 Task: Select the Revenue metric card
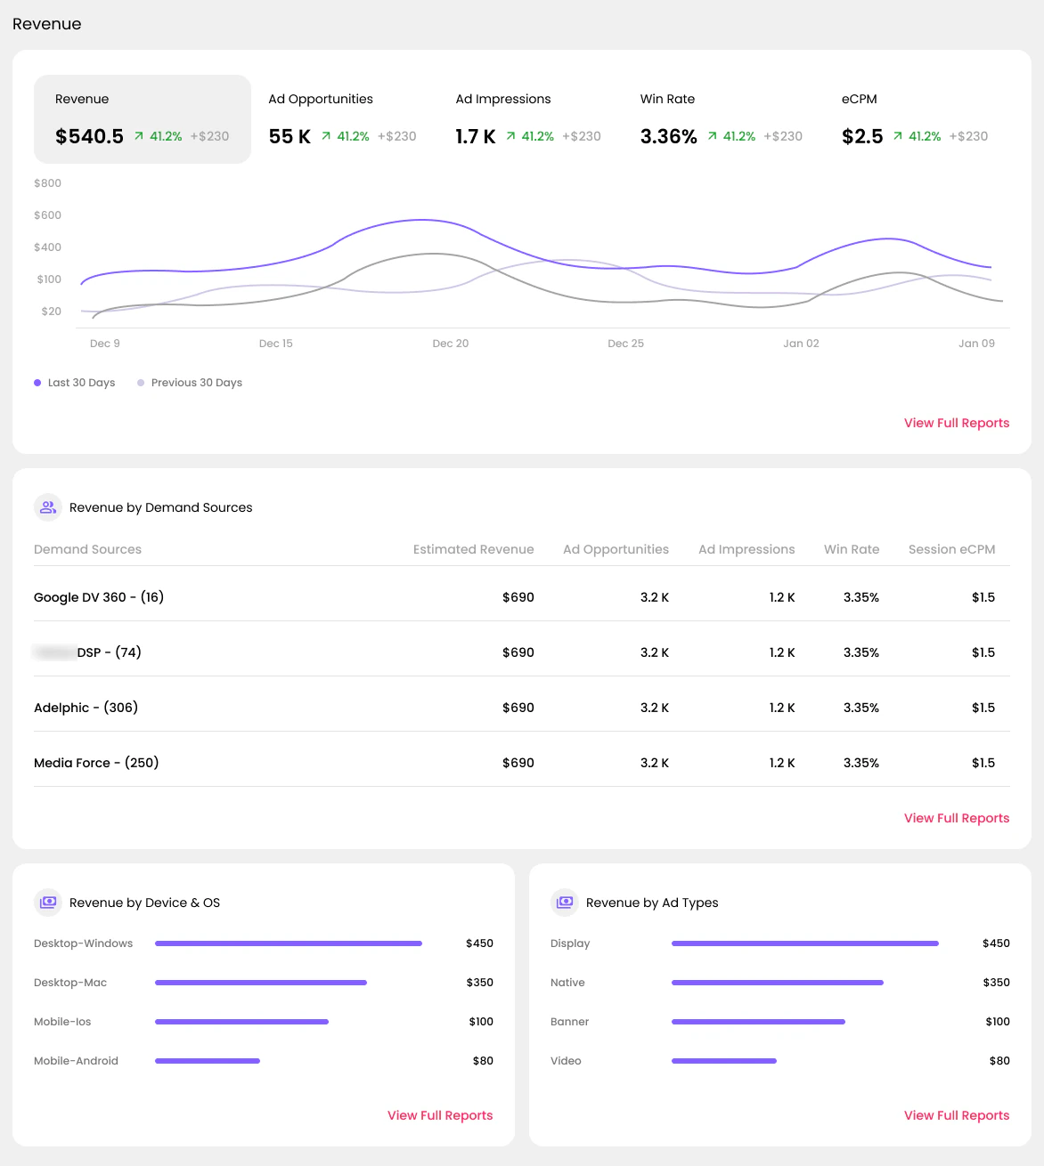[143, 119]
